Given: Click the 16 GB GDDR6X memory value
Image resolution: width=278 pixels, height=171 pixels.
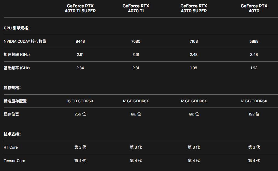Looking at the screenshot, I should tap(80, 101).
